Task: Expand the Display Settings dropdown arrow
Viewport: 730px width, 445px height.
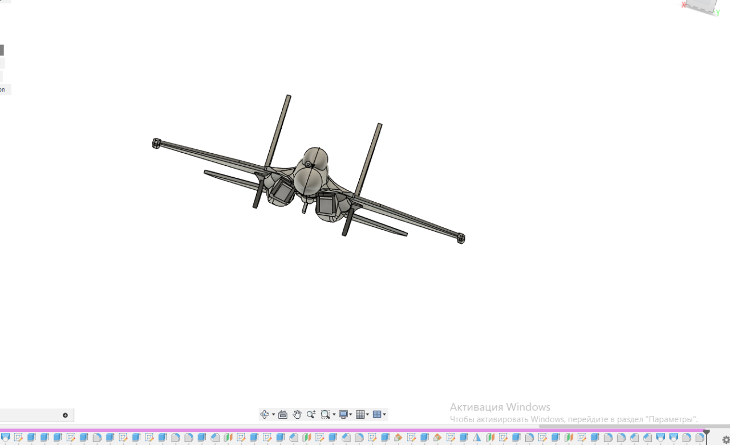Action: tap(351, 415)
